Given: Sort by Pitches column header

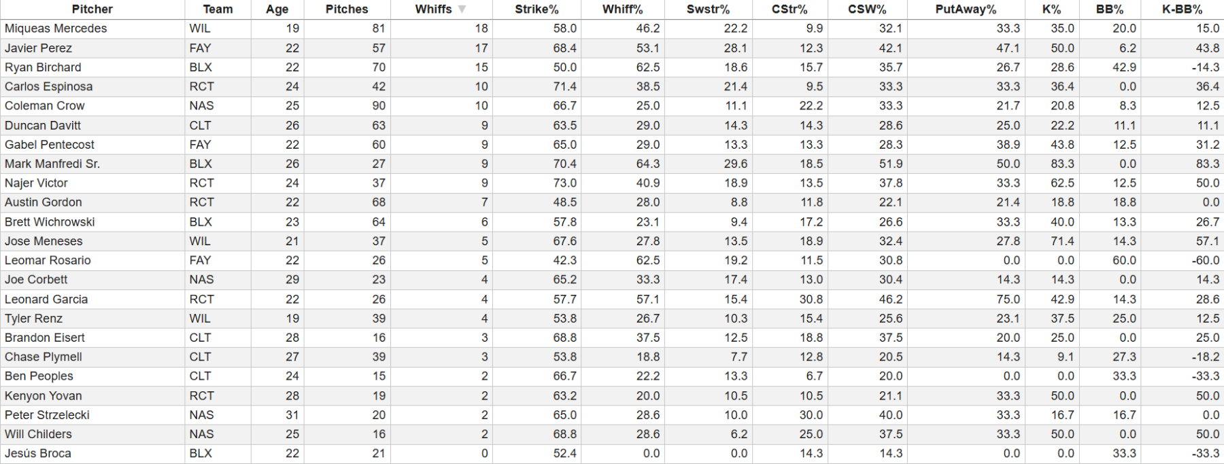Looking at the screenshot, I should click(x=347, y=10).
